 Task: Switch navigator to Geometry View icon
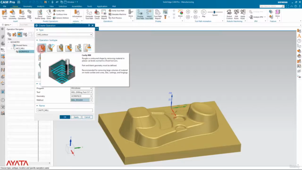[20, 34]
